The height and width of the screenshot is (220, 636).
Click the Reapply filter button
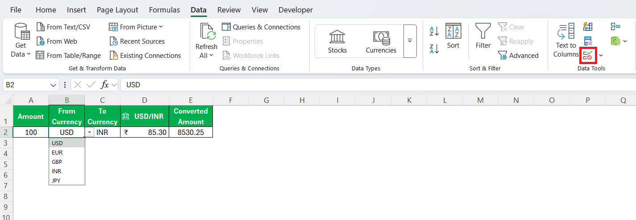tap(515, 41)
